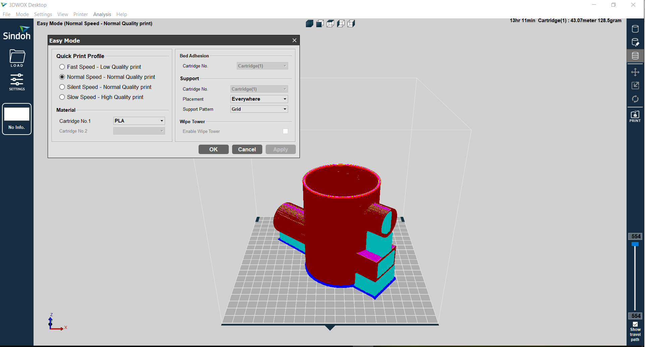Click the top layer number field 554
Image resolution: width=645 pixels, height=347 pixels.
635,236
